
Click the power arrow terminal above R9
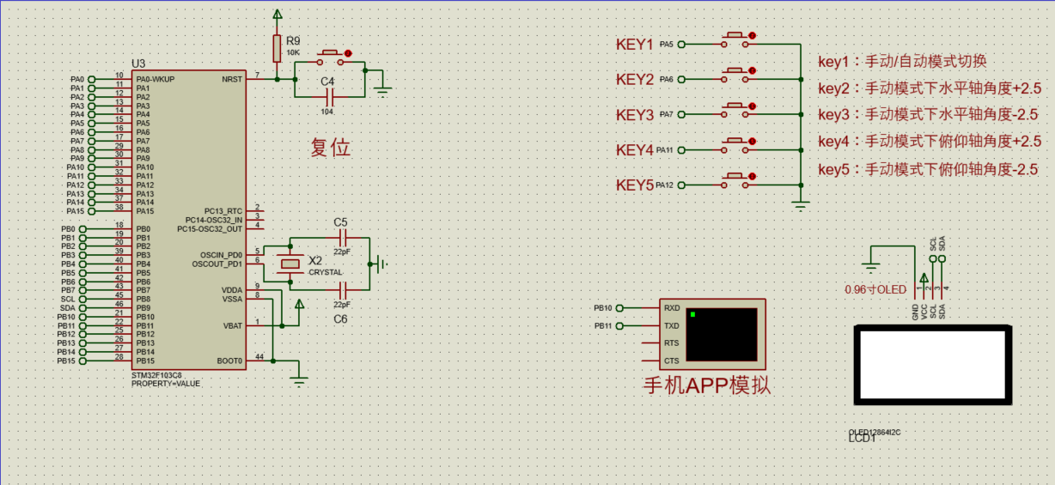click(277, 15)
